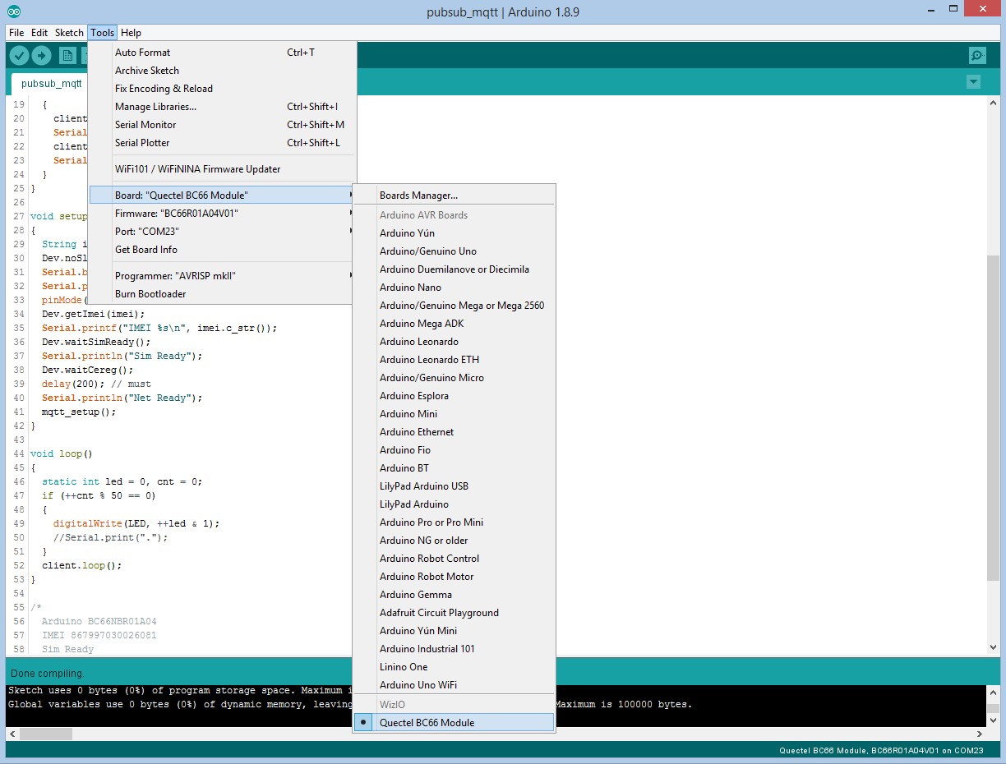Select Arduino Nano board
The width and height of the screenshot is (1006, 764).
tap(454, 287)
